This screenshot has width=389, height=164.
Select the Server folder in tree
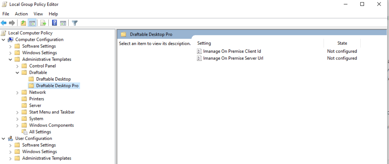pos(35,105)
